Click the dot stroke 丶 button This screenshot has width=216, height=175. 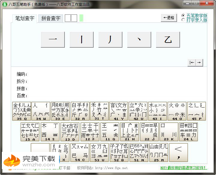(x=139, y=40)
